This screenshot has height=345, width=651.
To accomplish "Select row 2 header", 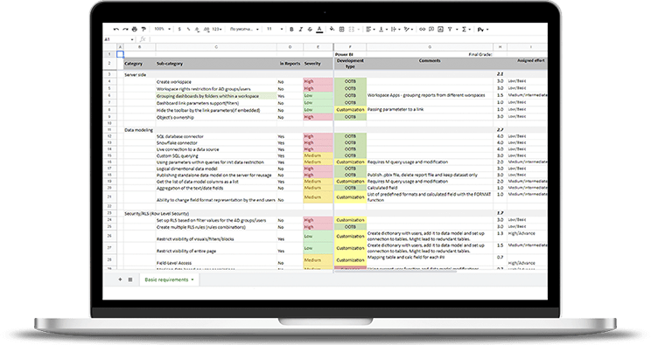I will pyautogui.click(x=109, y=64).
